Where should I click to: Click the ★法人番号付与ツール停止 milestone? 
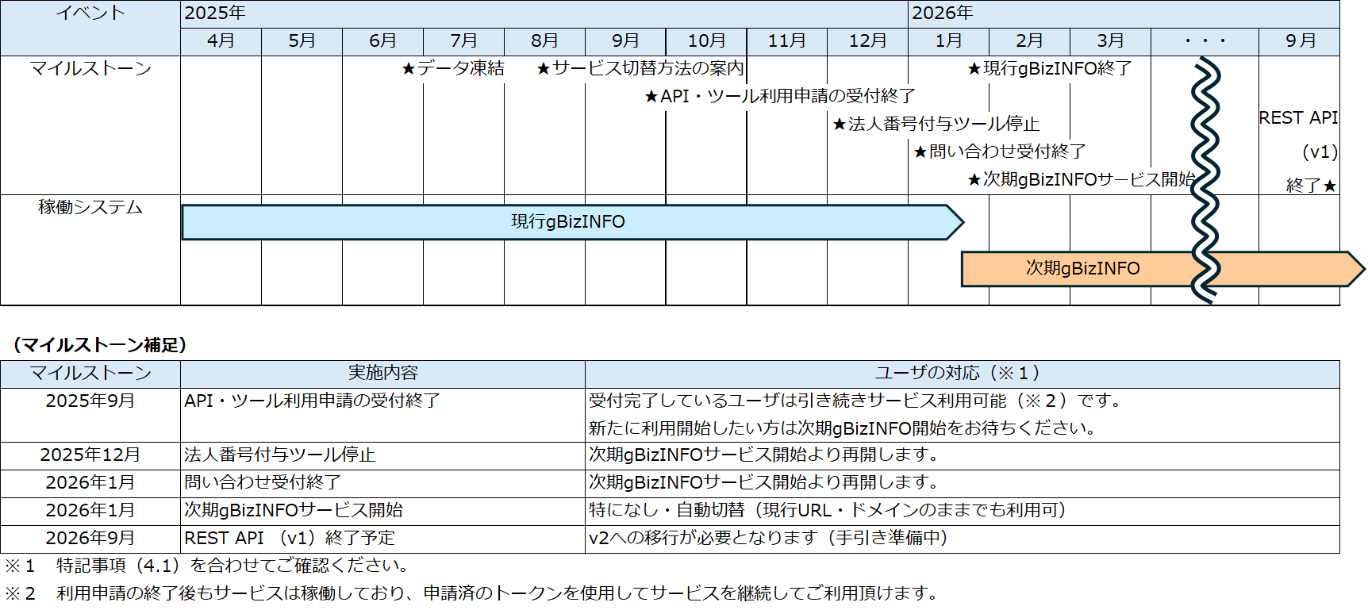(x=936, y=125)
